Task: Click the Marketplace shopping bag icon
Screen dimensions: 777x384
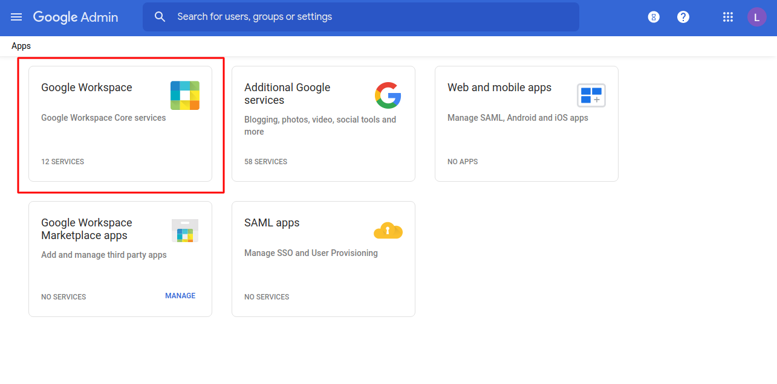Action: tap(185, 231)
